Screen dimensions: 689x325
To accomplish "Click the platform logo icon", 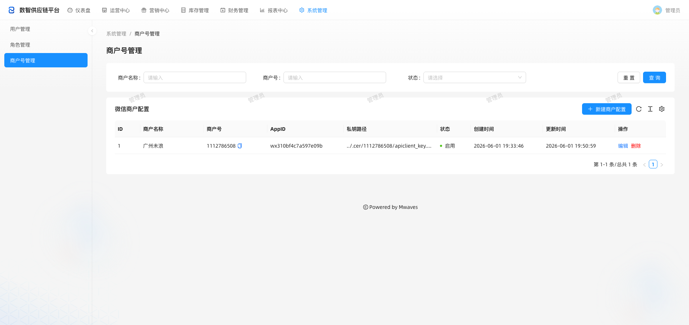I will [x=11, y=10].
